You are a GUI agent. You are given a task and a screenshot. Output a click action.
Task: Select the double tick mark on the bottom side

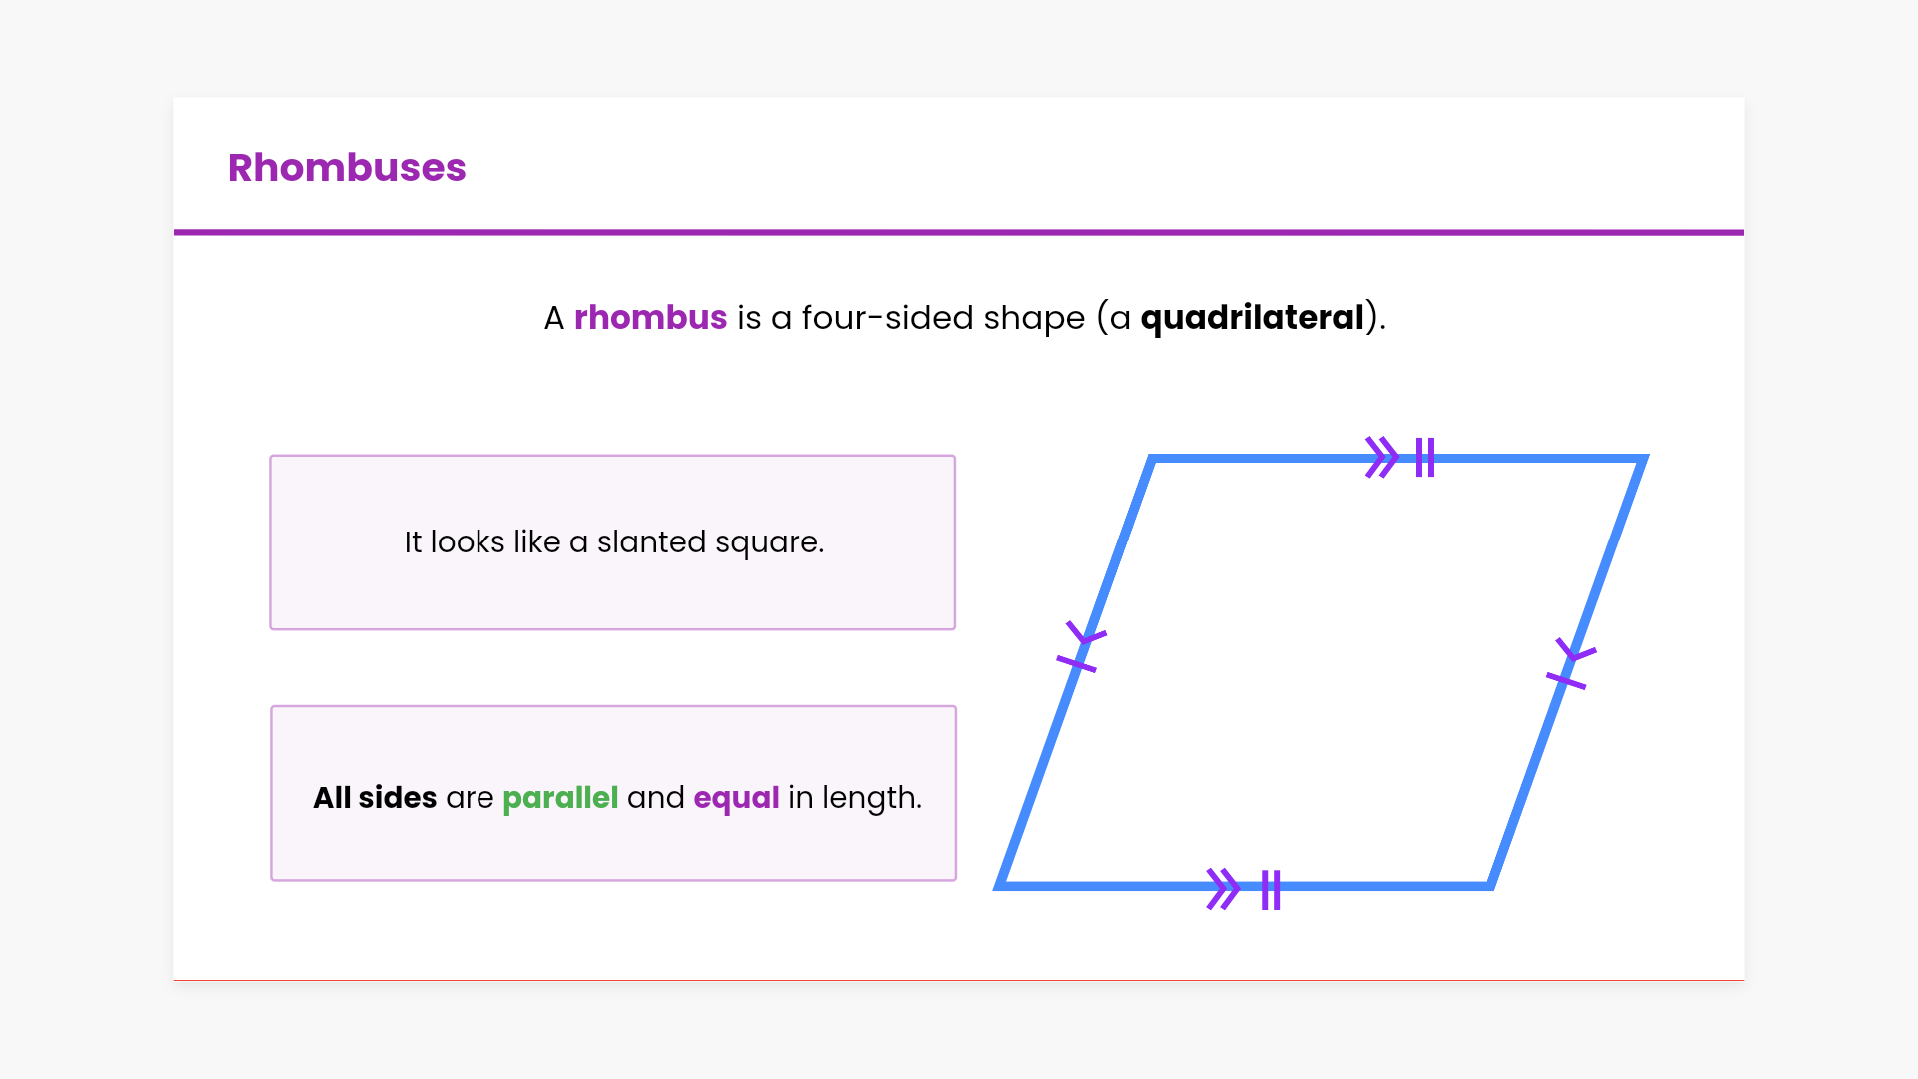(1271, 889)
